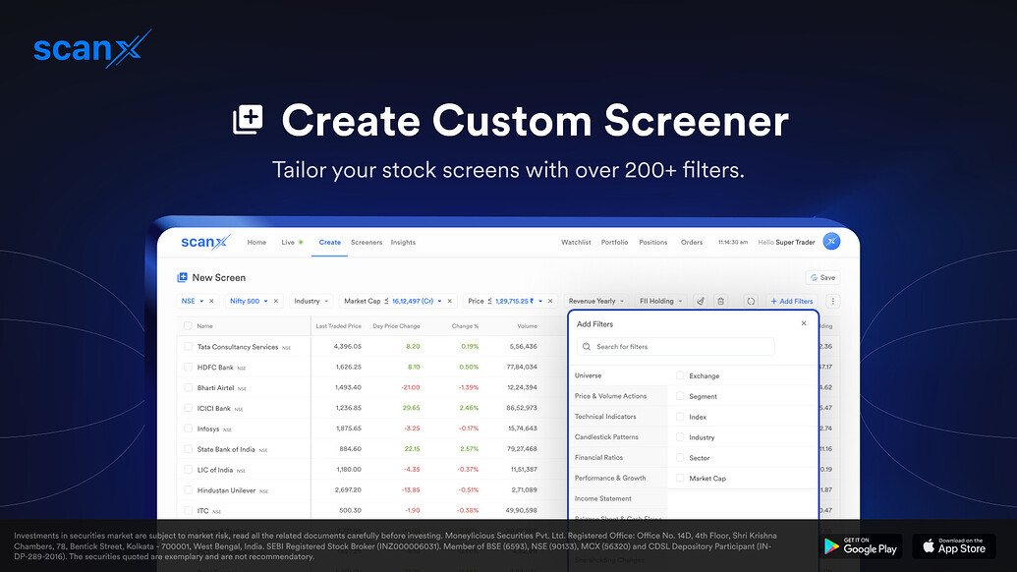The width and height of the screenshot is (1017, 572).
Task: Click the Super Trader profile avatar
Action: [831, 241]
